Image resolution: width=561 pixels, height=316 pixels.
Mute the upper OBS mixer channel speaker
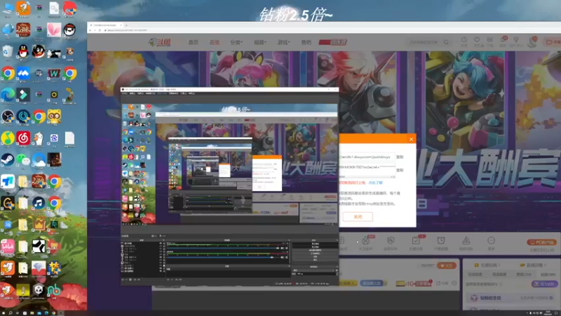(283, 248)
